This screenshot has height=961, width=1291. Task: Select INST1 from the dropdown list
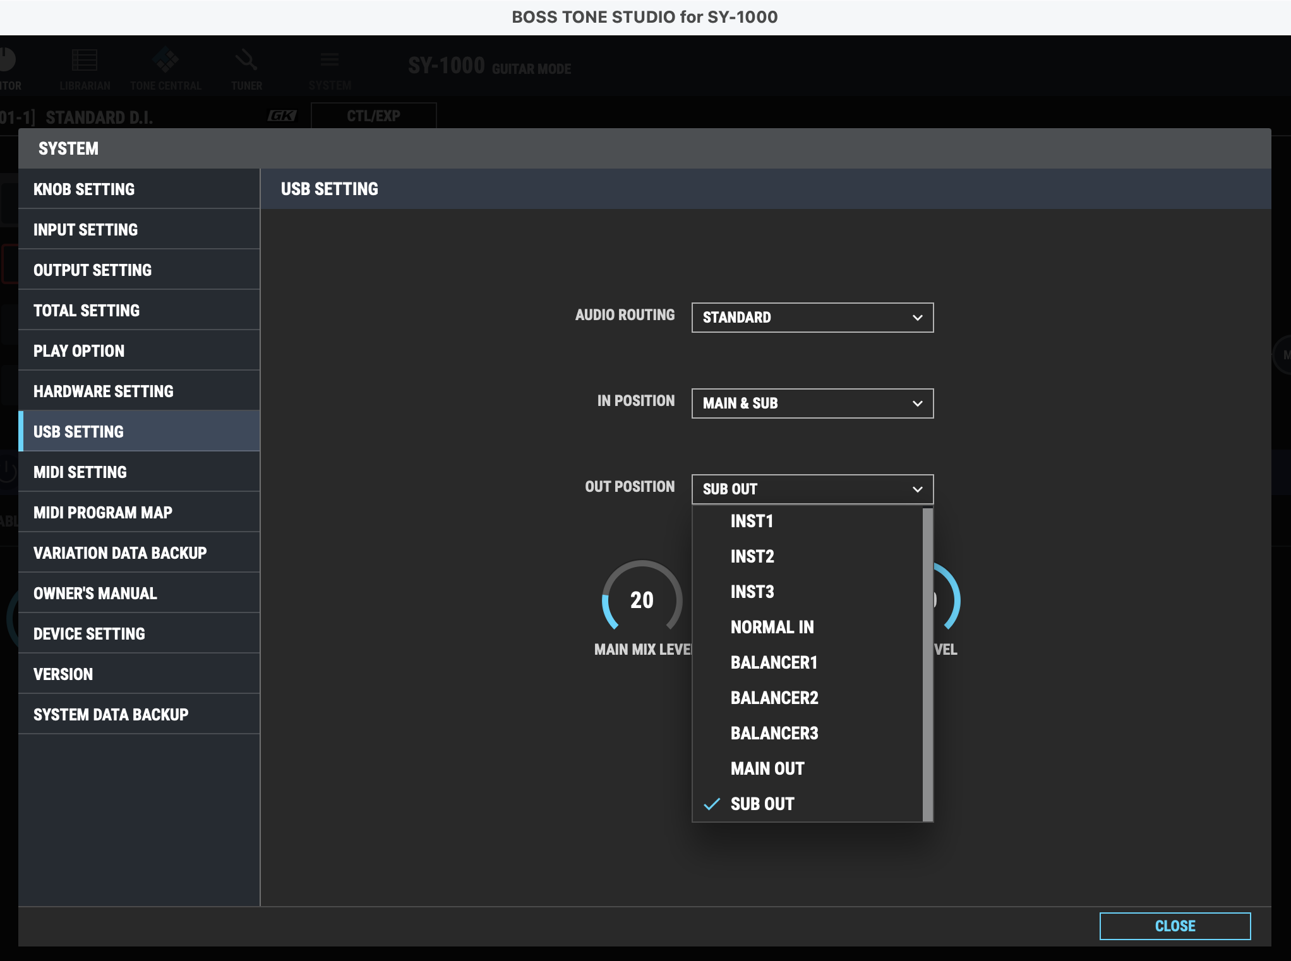pos(752,521)
